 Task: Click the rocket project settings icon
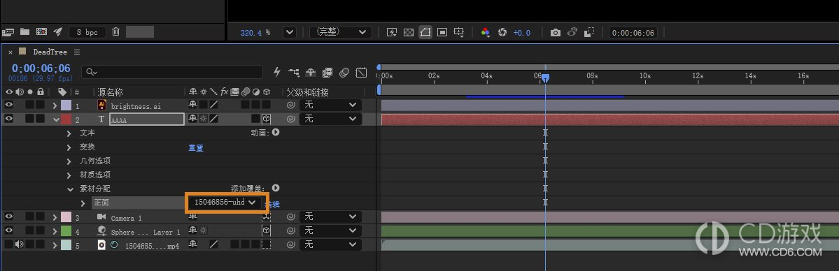[x=58, y=32]
